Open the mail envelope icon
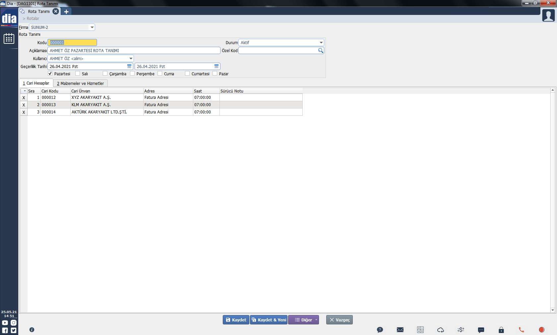557x335 pixels. pyautogui.click(x=400, y=330)
